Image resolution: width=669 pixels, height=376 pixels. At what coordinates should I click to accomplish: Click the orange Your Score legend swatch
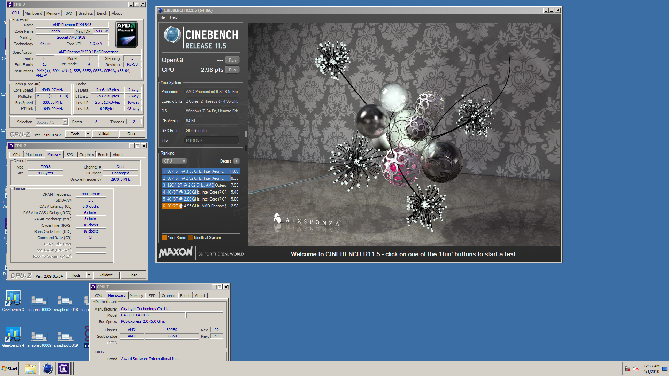click(x=164, y=238)
